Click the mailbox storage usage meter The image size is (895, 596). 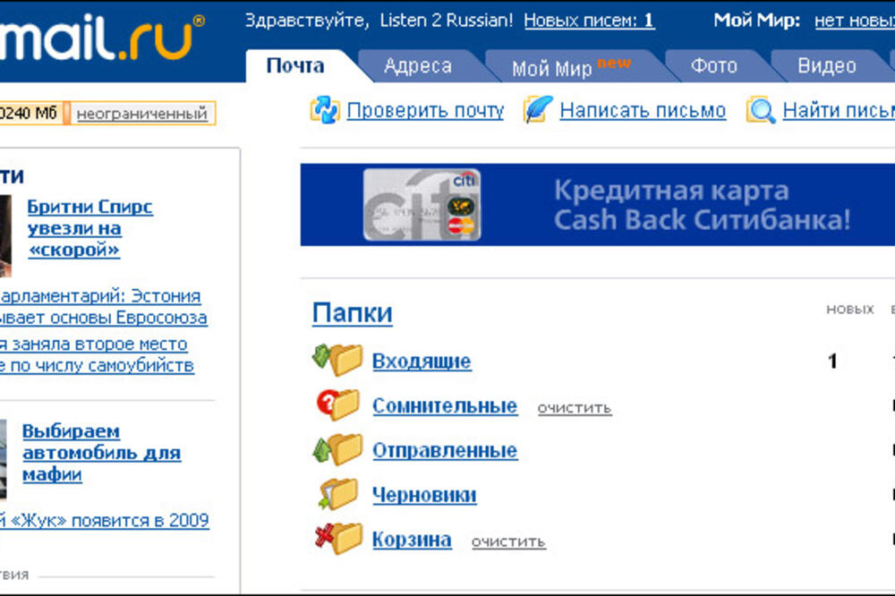click(31, 113)
